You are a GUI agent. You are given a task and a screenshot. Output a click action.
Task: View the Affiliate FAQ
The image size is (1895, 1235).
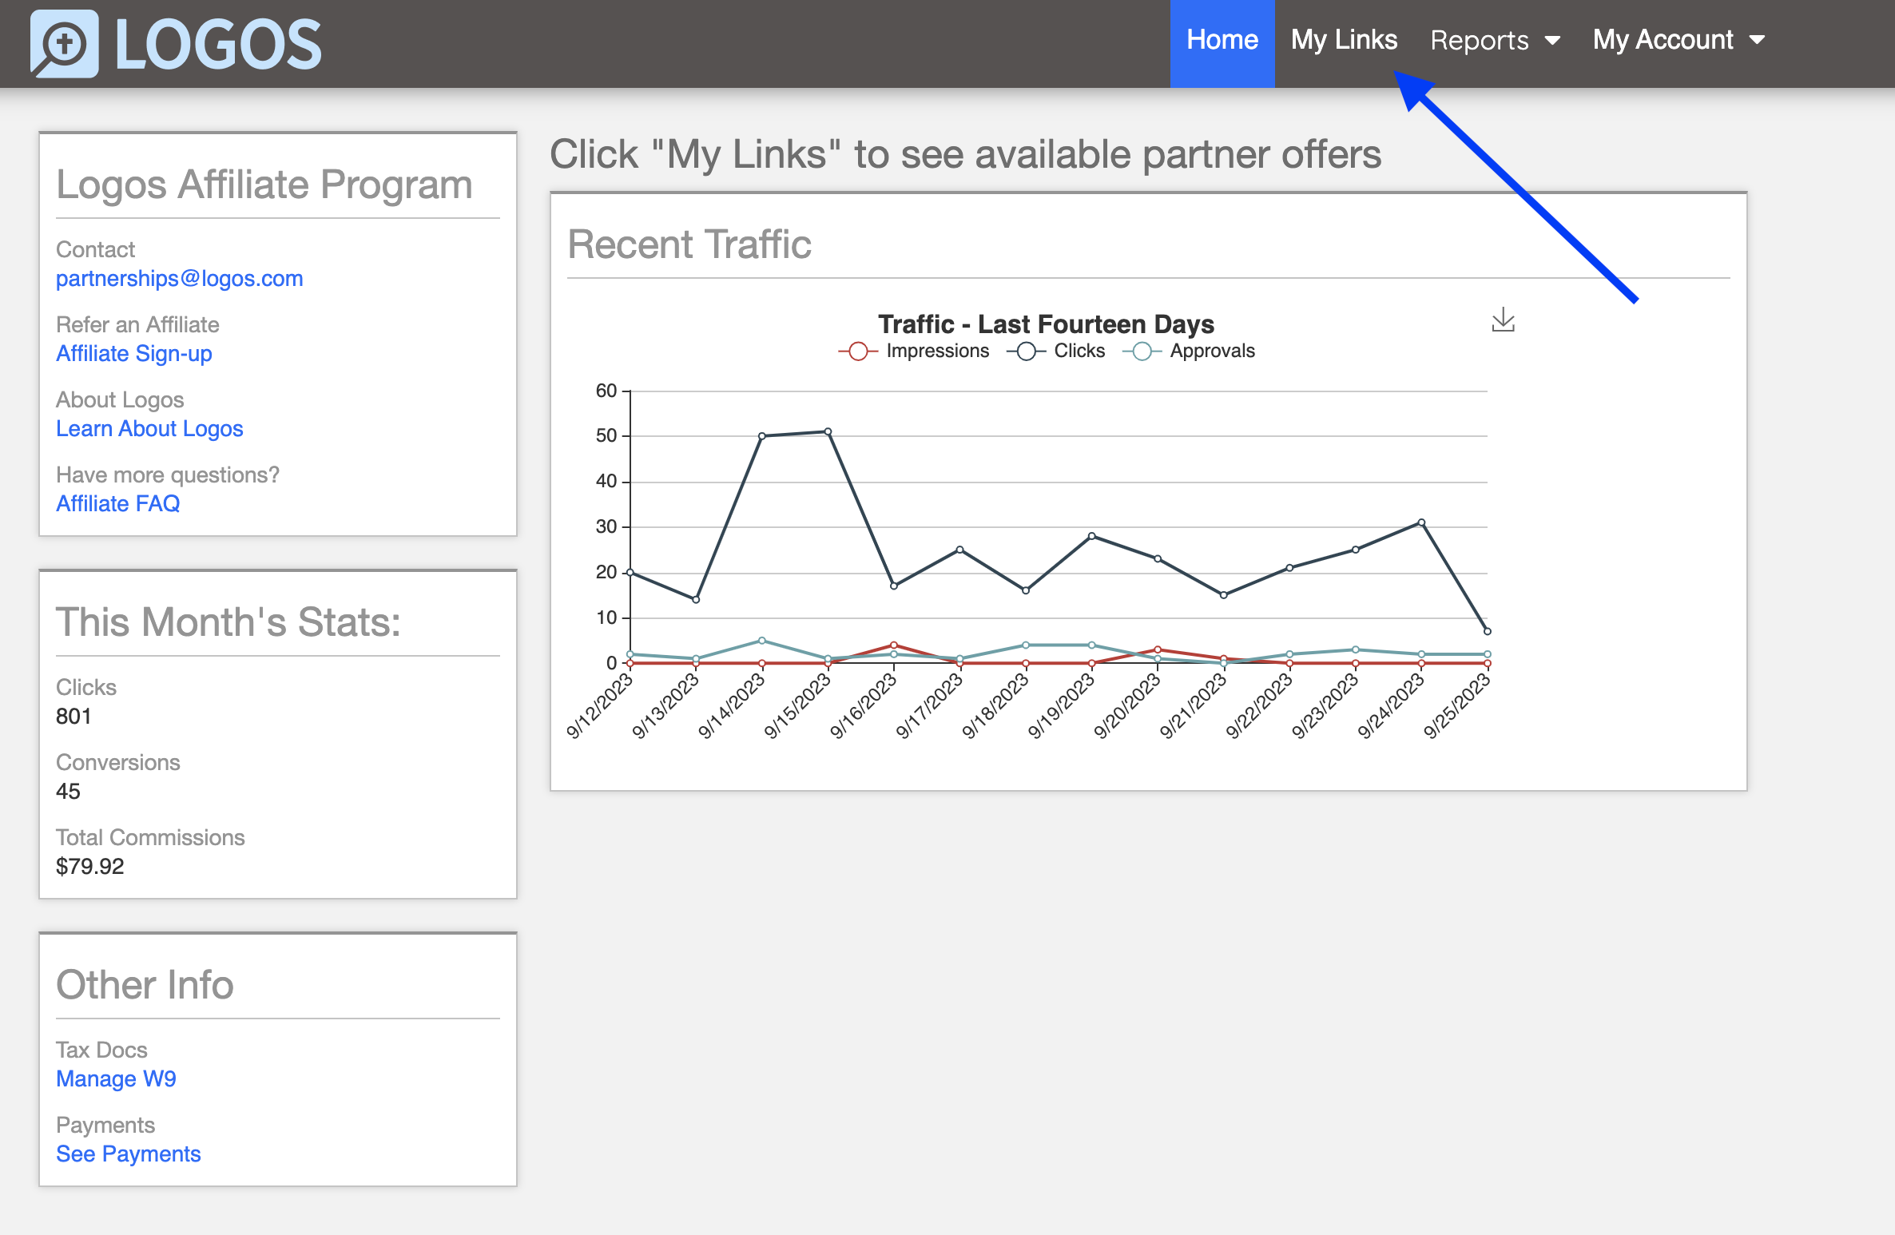pos(117,503)
